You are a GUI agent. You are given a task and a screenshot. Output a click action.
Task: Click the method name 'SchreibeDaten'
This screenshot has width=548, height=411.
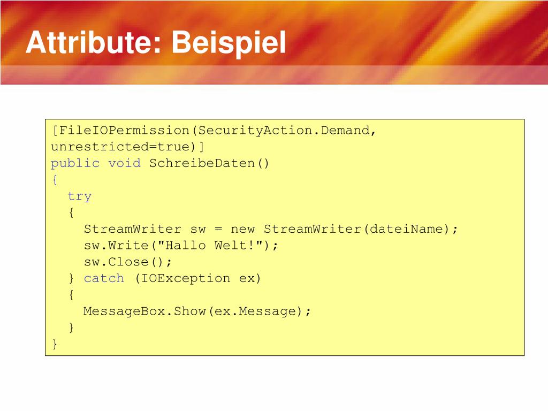202,163
